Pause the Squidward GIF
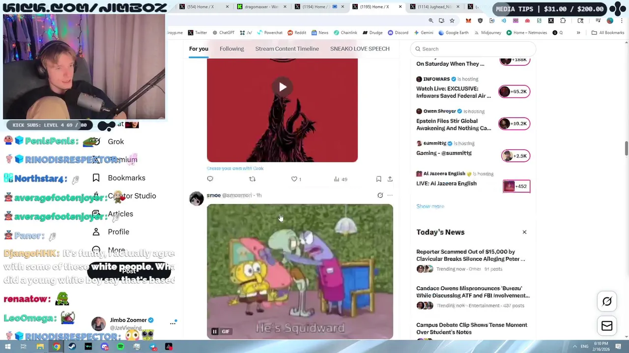Viewport: 629px width, 353px height. click(215, 331)
